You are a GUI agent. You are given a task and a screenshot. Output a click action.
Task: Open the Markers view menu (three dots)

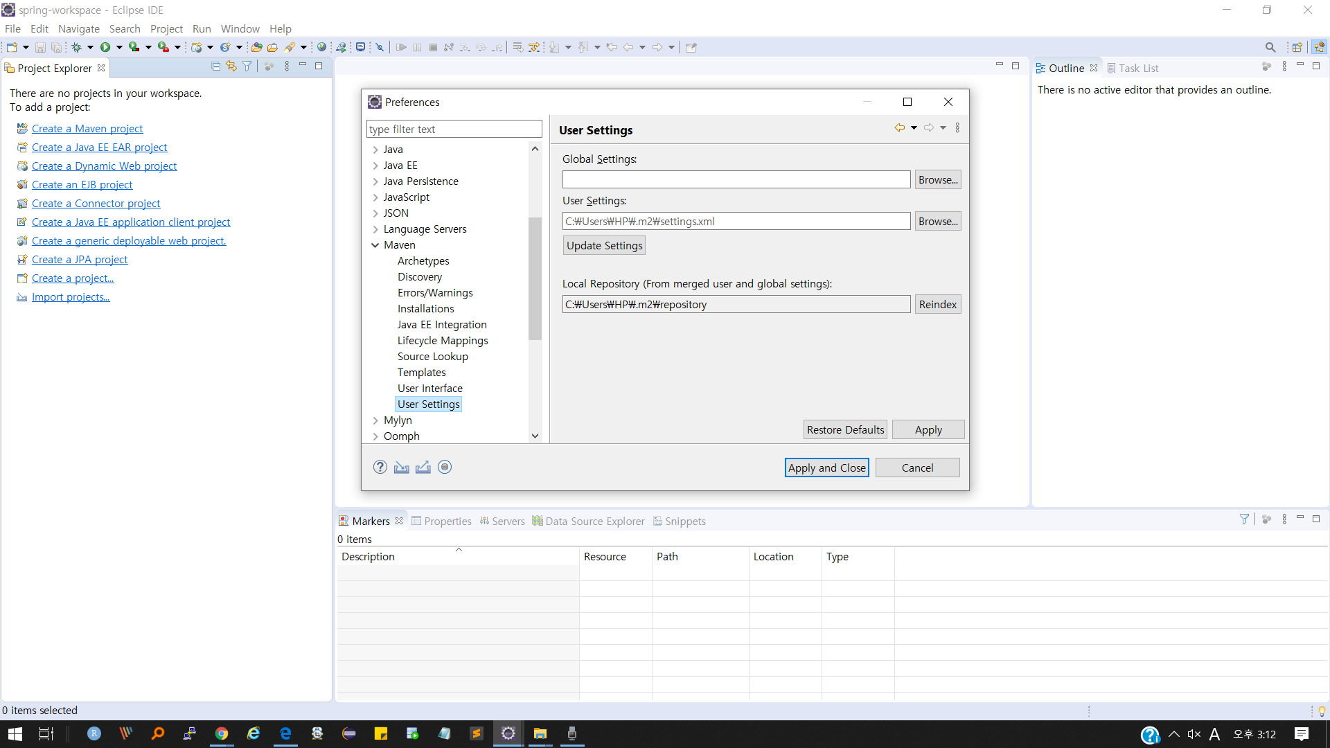pyautogui.click(x=1284, y=519)
